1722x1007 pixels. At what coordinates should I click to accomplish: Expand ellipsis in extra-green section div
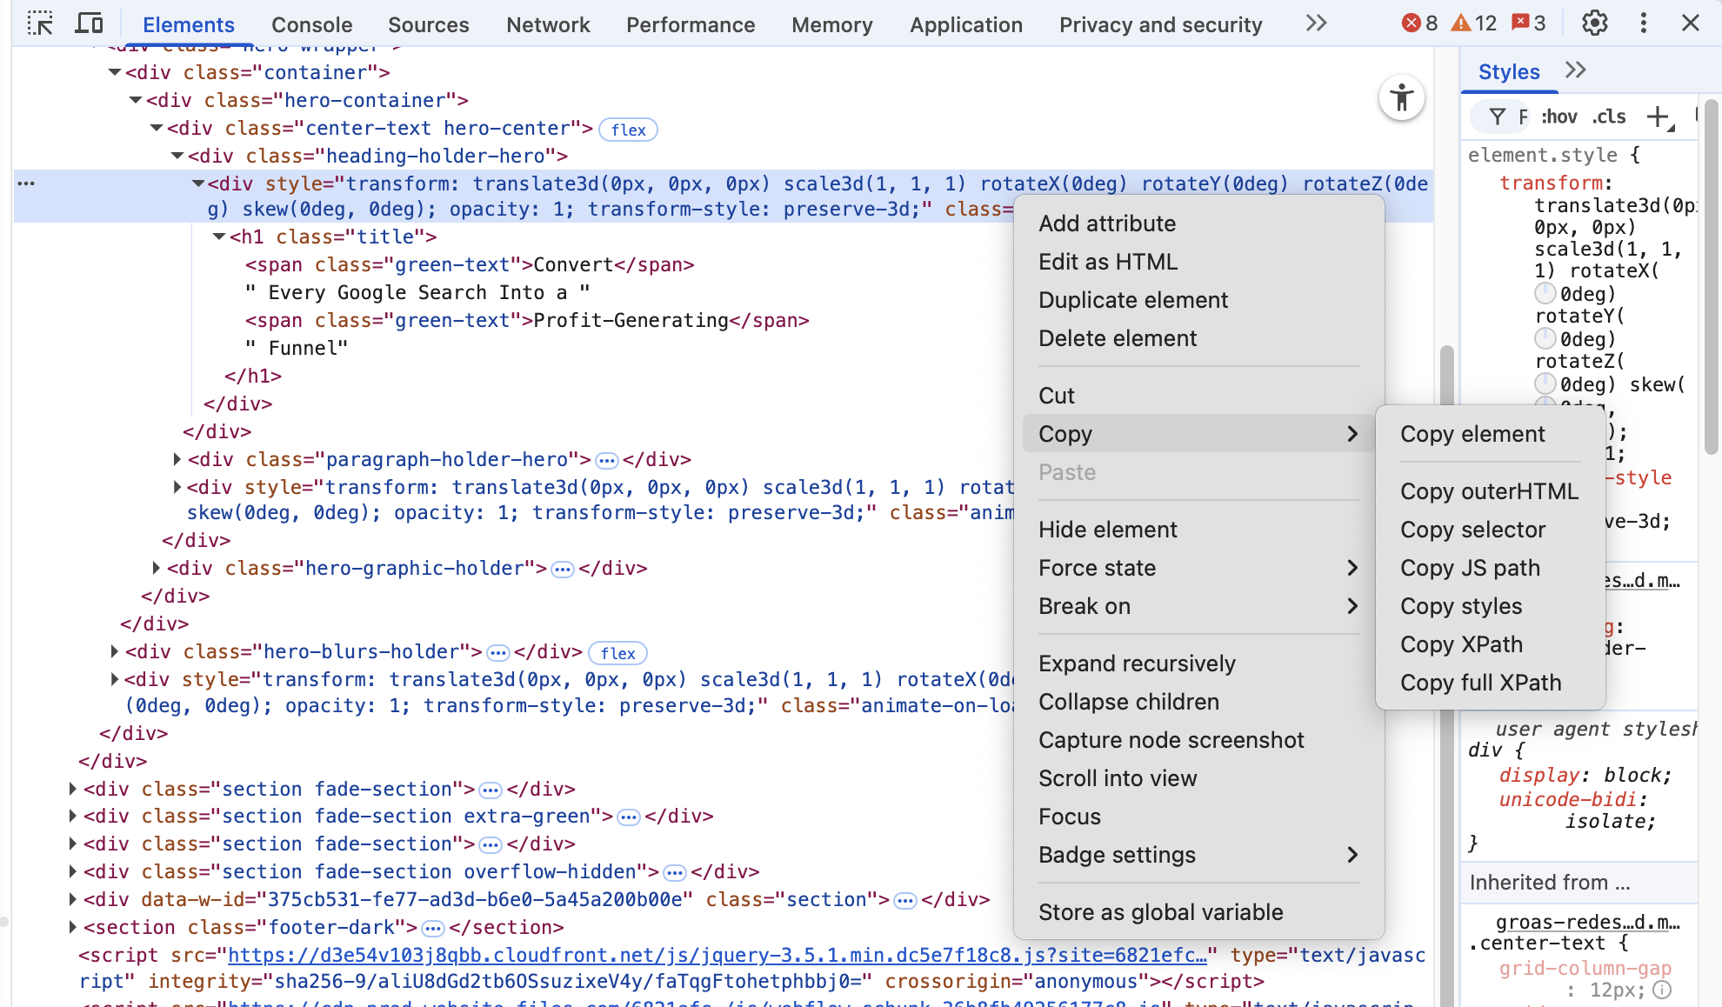(629, 817)
